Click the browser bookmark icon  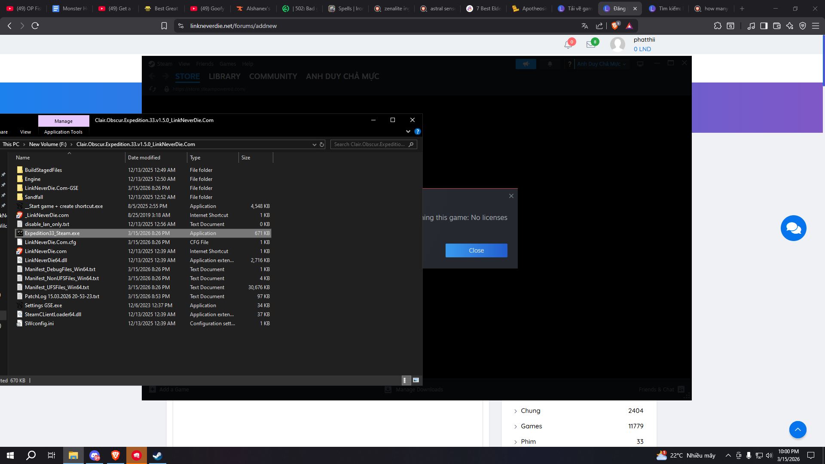click(164, 26)
